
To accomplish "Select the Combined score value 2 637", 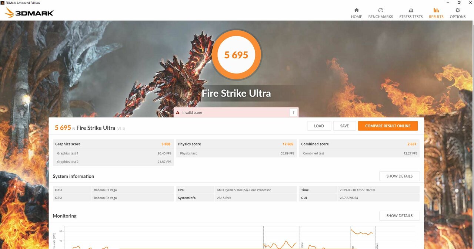I will 412,144.
